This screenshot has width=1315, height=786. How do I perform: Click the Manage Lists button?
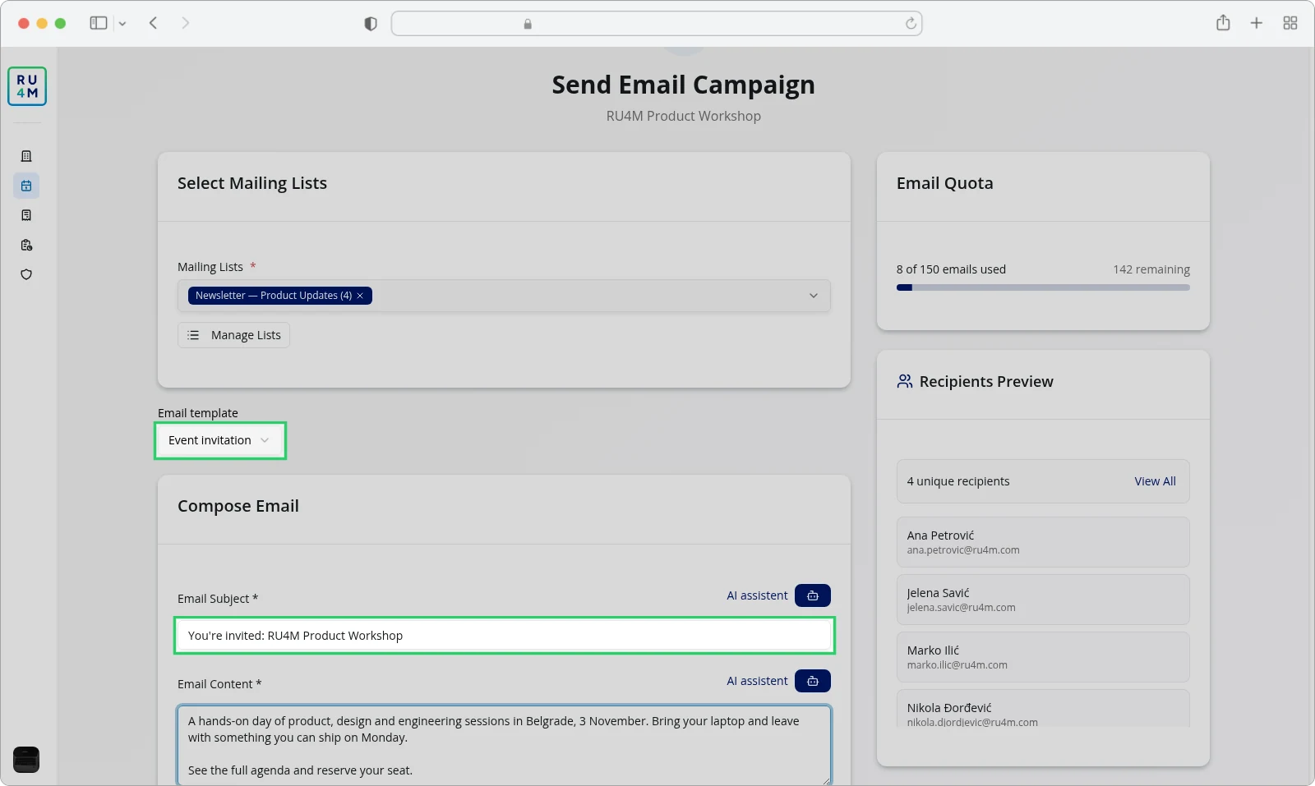[x=234, y=335]
